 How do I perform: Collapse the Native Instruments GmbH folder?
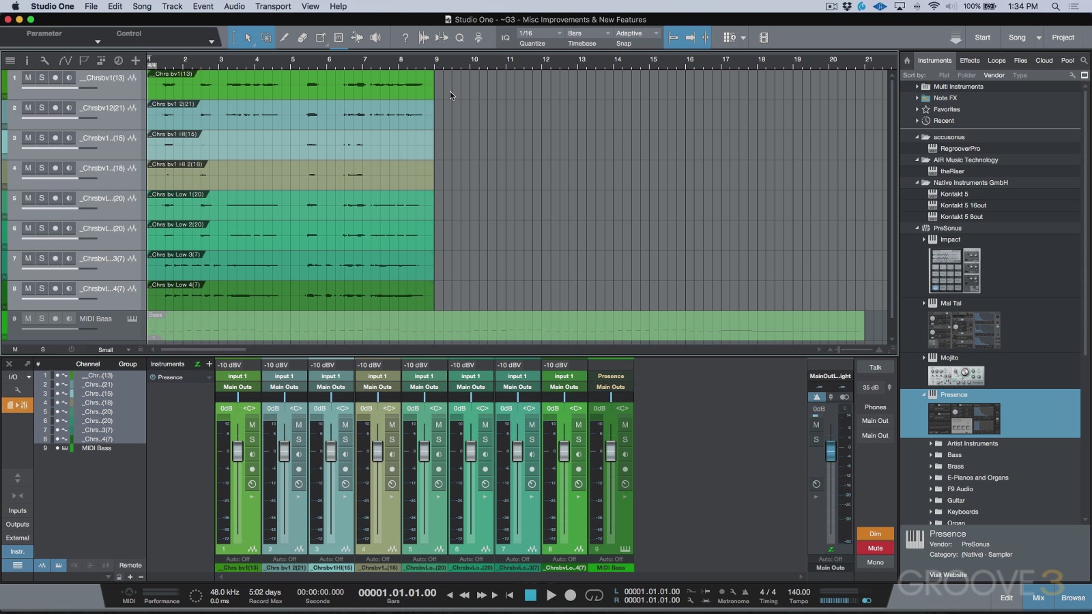coord(917,183)
